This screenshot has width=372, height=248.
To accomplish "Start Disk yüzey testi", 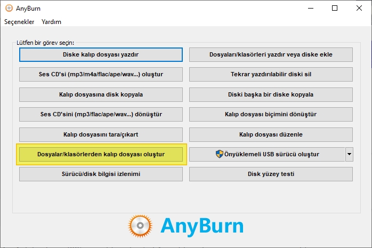I will click(x=271, y=174).
